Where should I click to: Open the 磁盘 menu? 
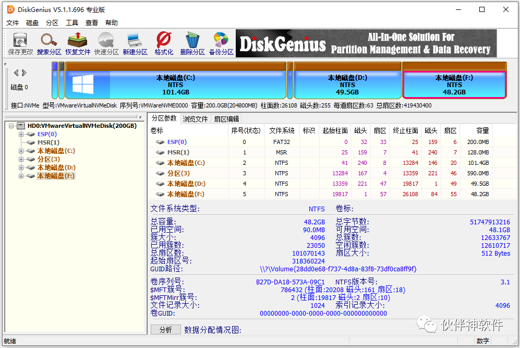[32, 22]
